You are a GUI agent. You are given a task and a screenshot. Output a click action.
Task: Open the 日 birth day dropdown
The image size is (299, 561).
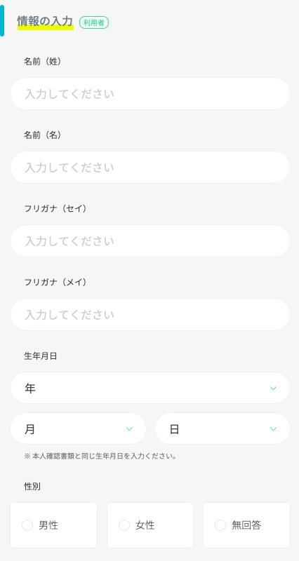(x=222, y=428)
